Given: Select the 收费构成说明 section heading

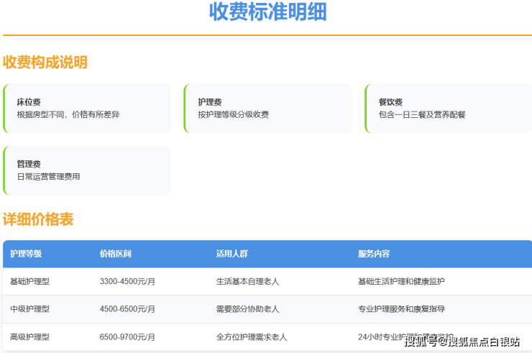Looking at the screenshot, I should coord(45,63).
